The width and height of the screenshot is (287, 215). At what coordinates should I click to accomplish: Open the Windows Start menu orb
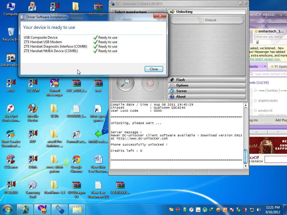(7, 209)
